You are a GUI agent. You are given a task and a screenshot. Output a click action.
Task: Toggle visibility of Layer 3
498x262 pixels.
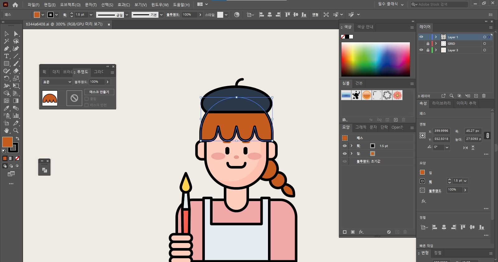pos(421,50)
